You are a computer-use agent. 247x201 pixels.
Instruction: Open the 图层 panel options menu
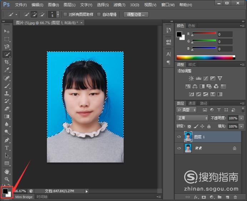[242, 103]
